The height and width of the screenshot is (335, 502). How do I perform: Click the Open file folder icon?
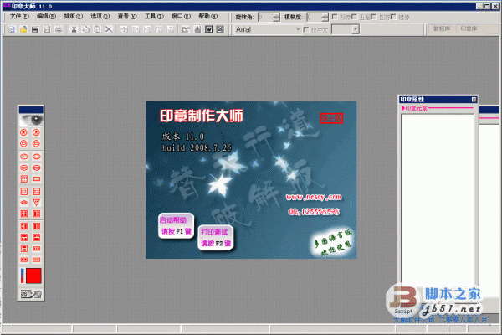[23, 29]
